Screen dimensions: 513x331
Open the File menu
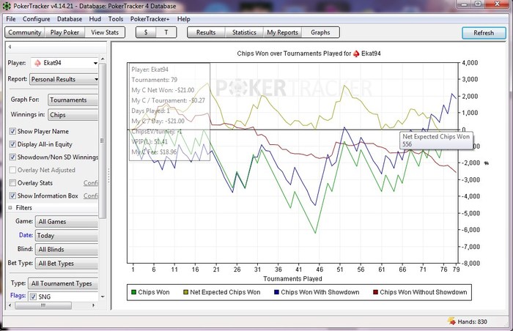(x=11, y=19)
